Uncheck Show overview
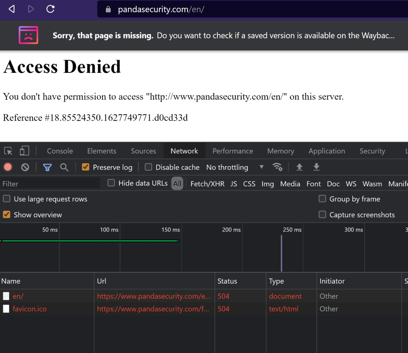Screen dimensions: 408x353 [x=6, y=214]
